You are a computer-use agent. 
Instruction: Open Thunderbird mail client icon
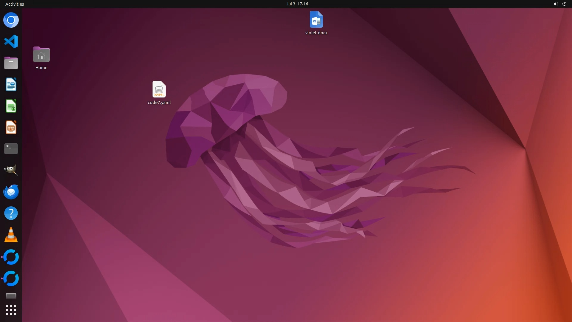(x=11, y=192)
